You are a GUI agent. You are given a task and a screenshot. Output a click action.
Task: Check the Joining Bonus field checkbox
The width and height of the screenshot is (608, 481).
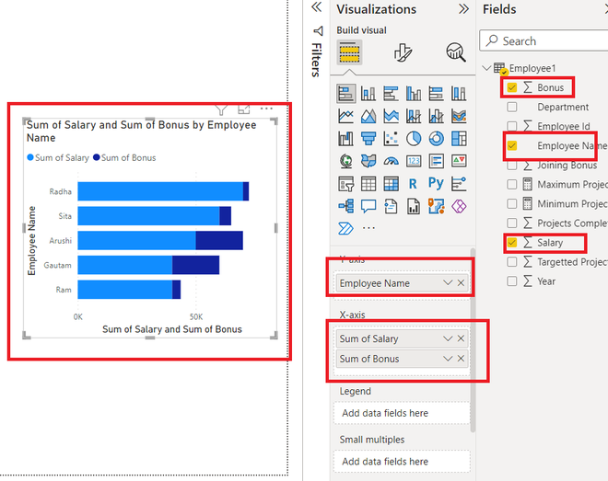pos(512,166)
